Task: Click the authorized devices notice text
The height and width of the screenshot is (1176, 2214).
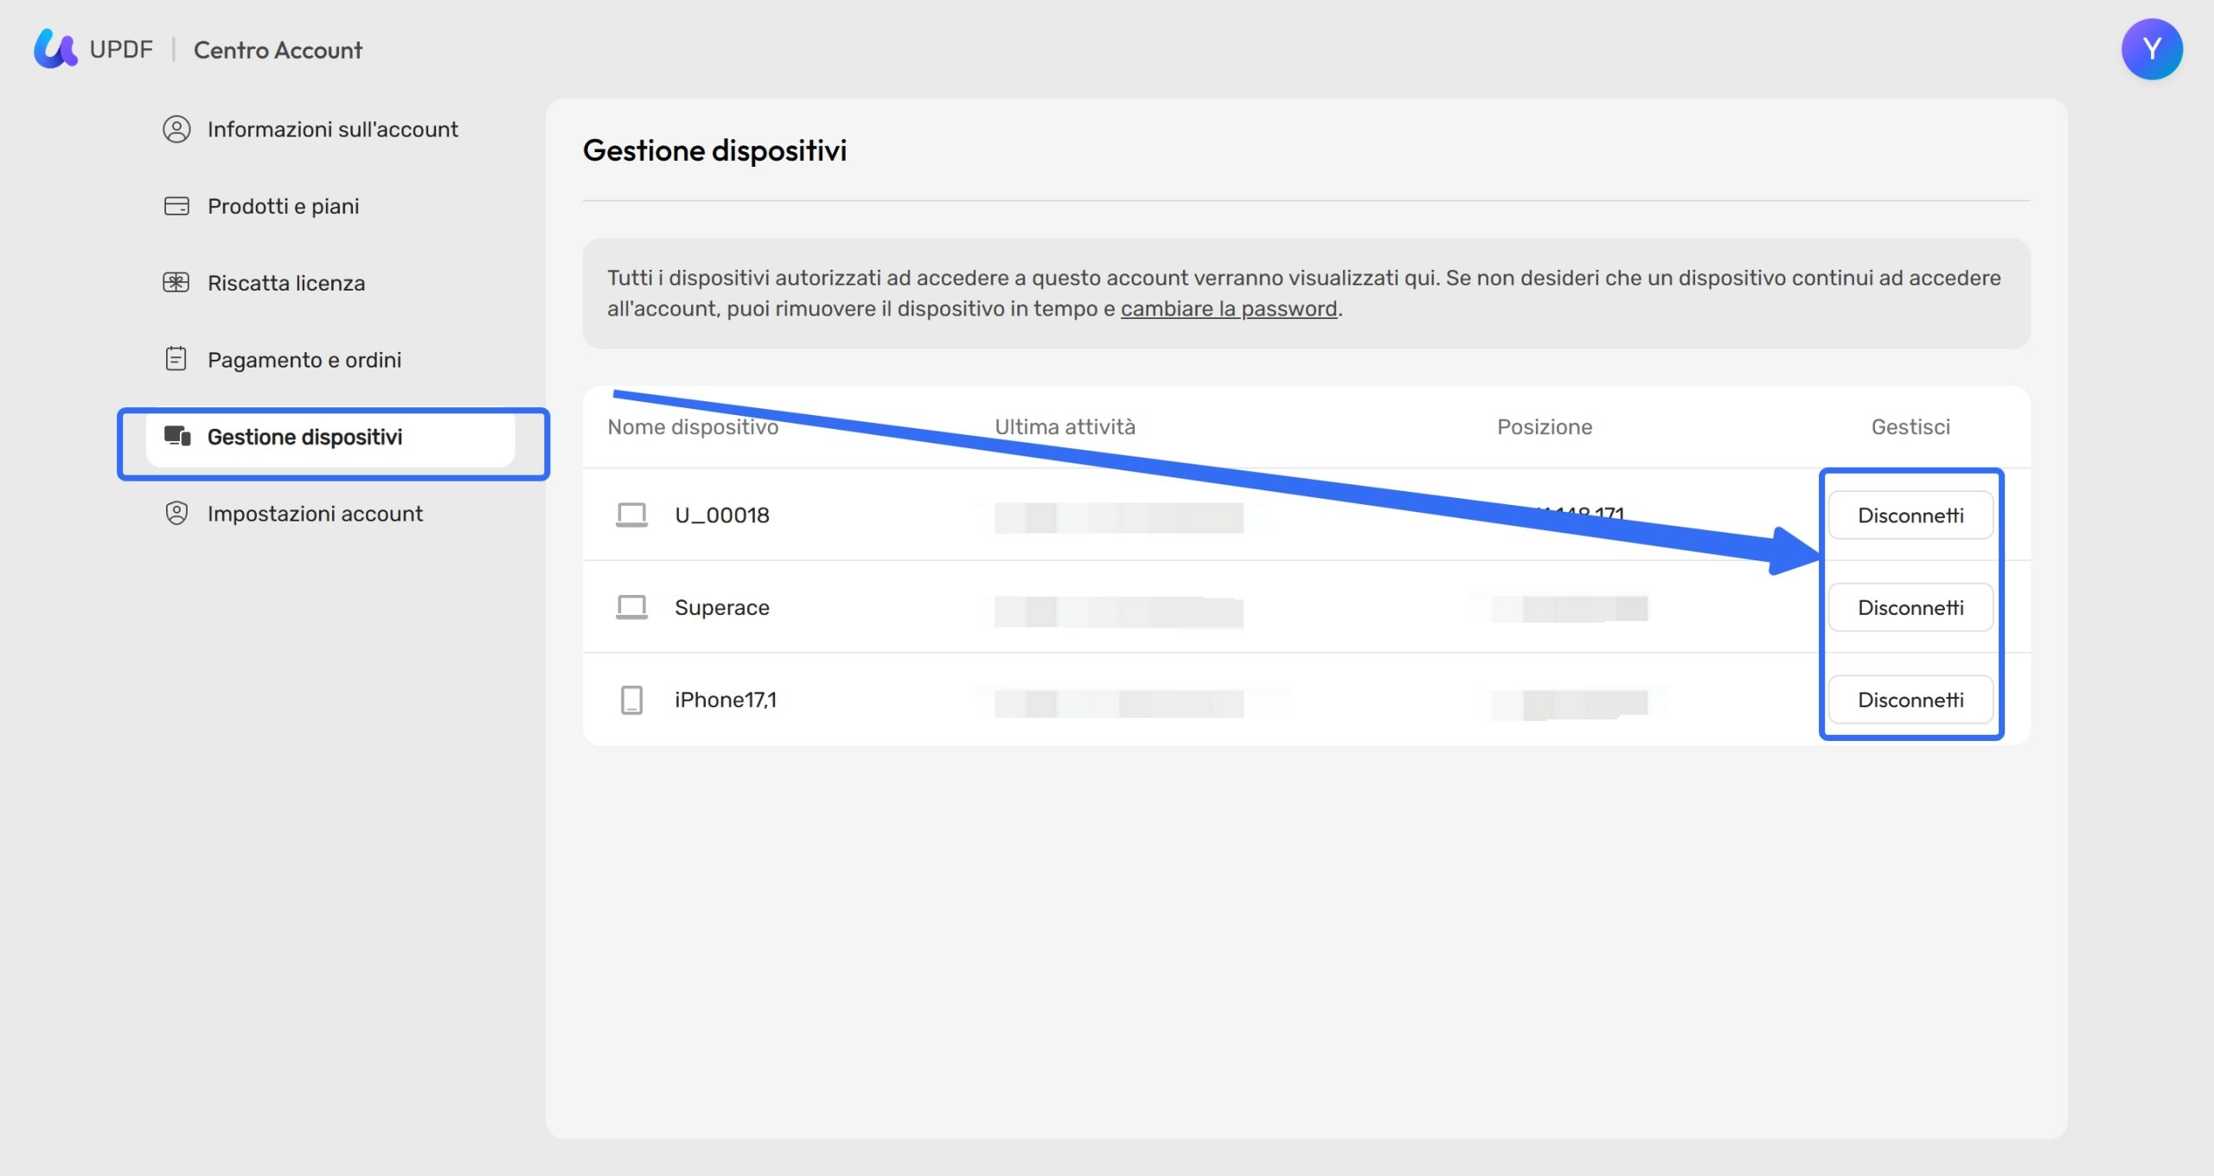Action: [1304, 293]
